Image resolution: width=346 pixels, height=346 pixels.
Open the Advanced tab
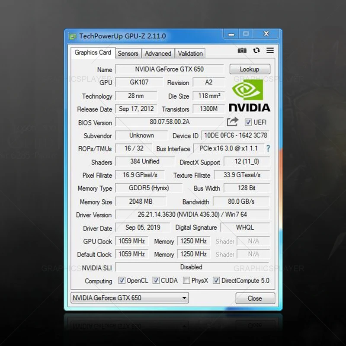coord(158,53)
